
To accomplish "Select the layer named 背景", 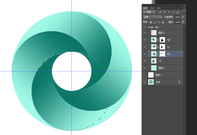I will tap(158, 82).
